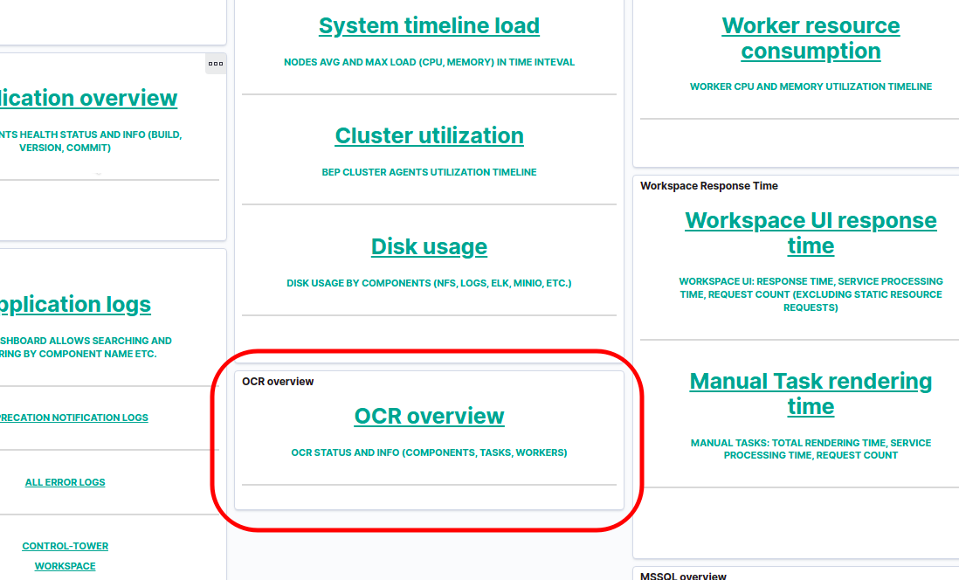Open the application logs link
The width and height of the screenshot is (959, 580).
(x=75, y=304)
